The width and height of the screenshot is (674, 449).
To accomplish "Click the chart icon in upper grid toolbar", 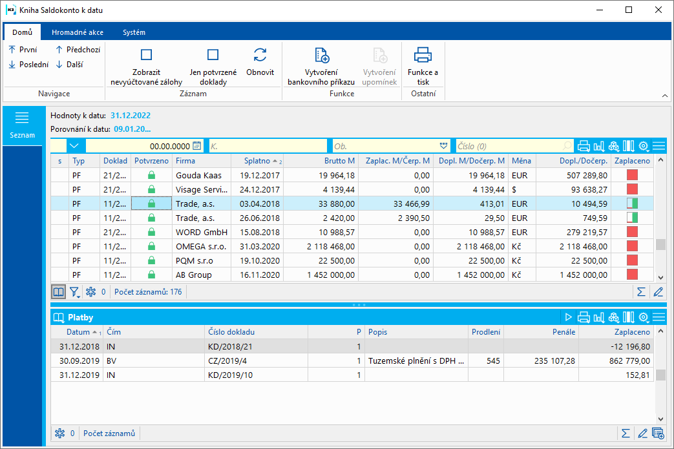I will pos(599,146).
